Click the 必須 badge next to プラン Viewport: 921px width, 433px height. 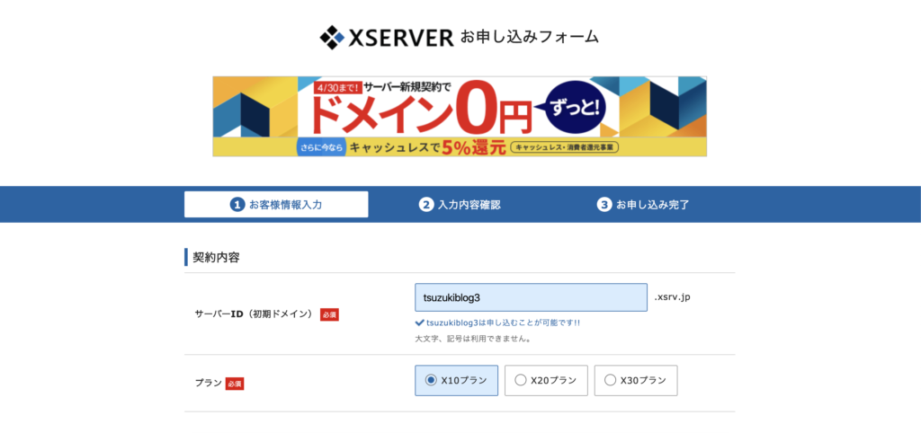pyautogui.click(x=235, y=384)
